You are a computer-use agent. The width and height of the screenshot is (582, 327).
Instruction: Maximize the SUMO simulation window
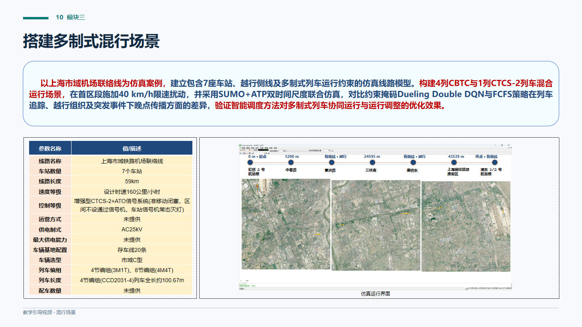click(x=502, y=145)
